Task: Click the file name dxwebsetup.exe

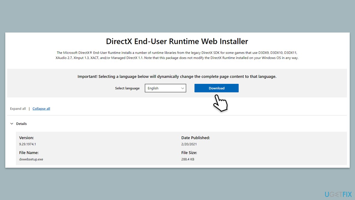Action: coord(31,159)
